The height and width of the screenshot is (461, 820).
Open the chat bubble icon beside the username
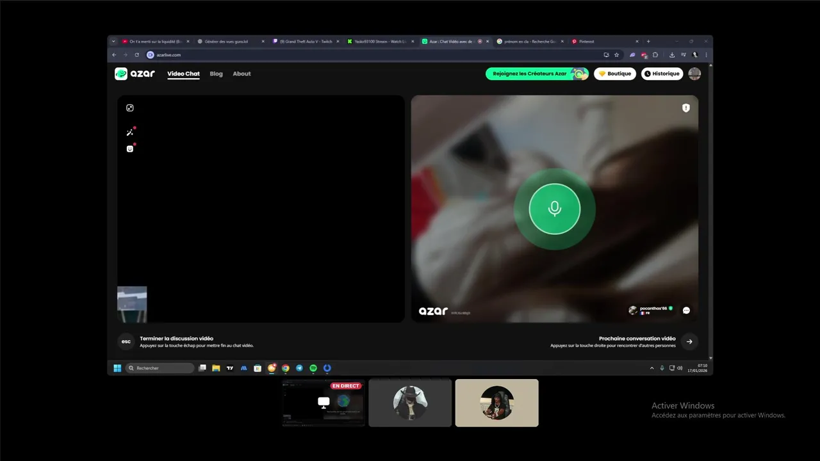(686, 311)
